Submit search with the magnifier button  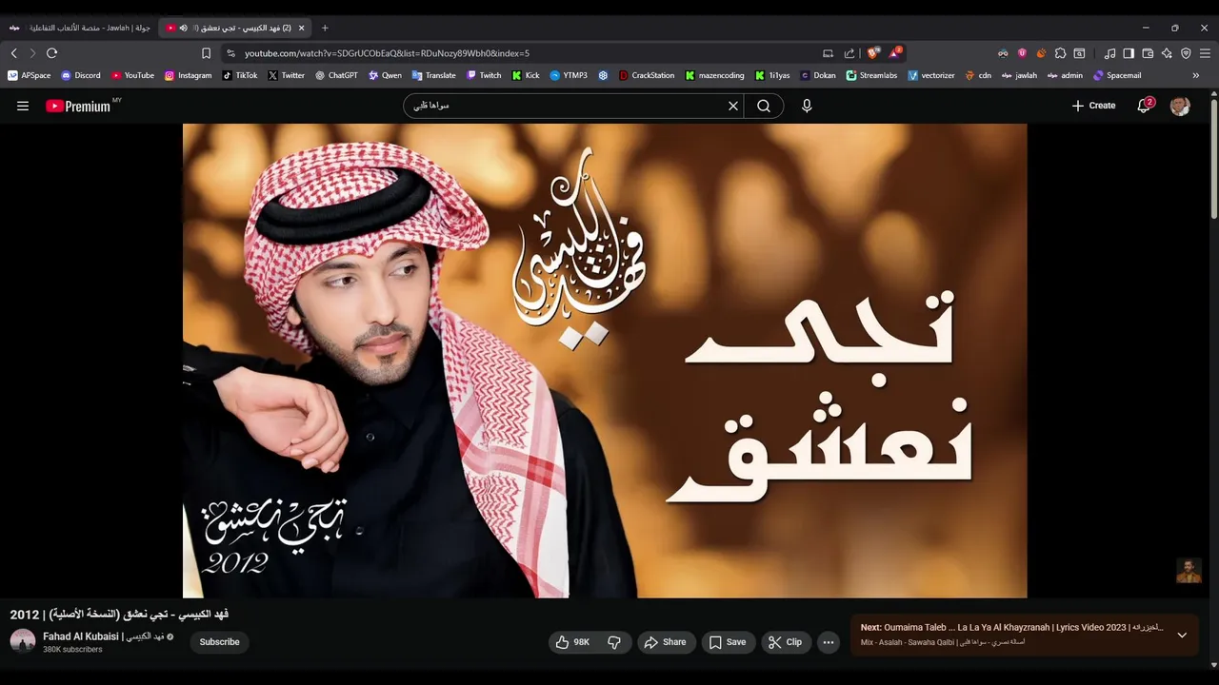(764, 106)
